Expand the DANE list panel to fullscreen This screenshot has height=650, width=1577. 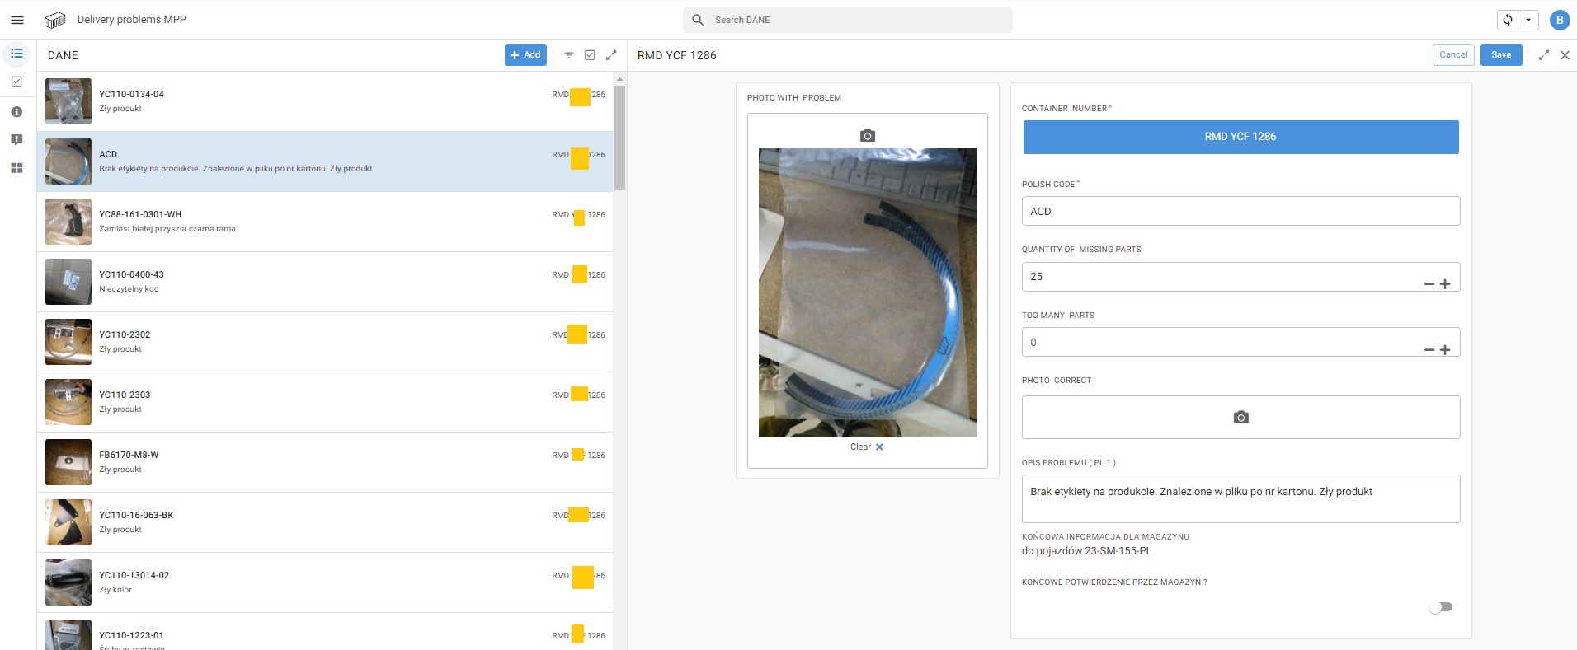pos(611,55)
